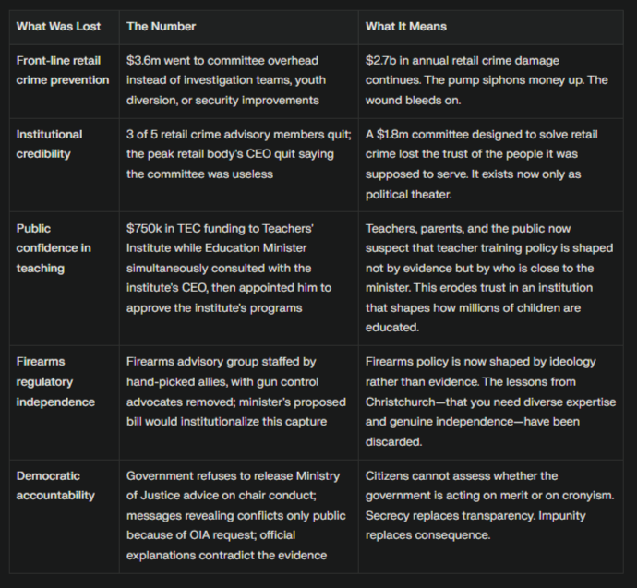Select the "Front-line retail crime prevention" row label
Viewport: 637px width, 588px height.
[x=63, y=70]
